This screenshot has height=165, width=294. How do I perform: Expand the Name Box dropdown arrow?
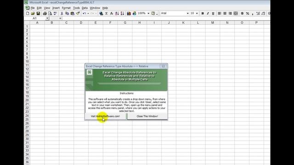pos(47,18)
